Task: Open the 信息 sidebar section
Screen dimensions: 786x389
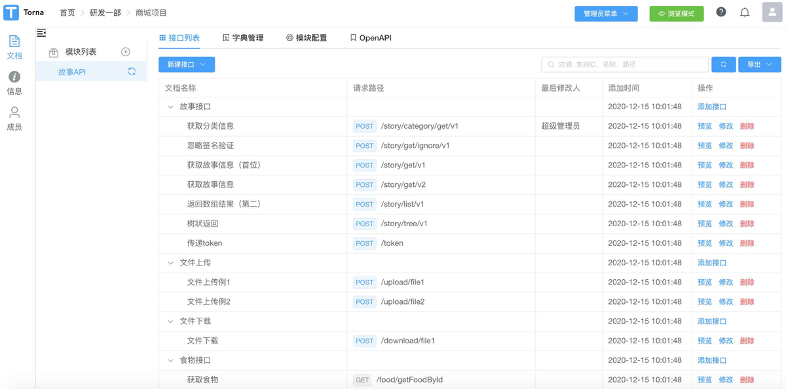Action: pyautogui.click(x=14, y=83)
